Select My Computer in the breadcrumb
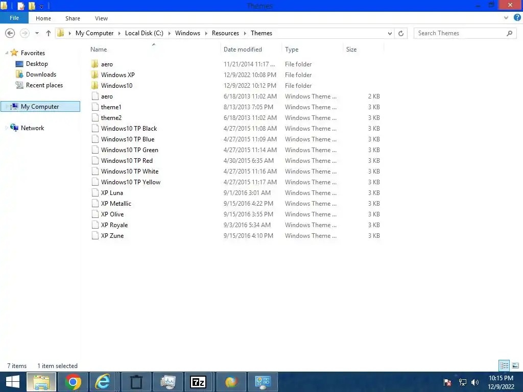The height and width of the screenshot is (392, 523). pos(94,33)
